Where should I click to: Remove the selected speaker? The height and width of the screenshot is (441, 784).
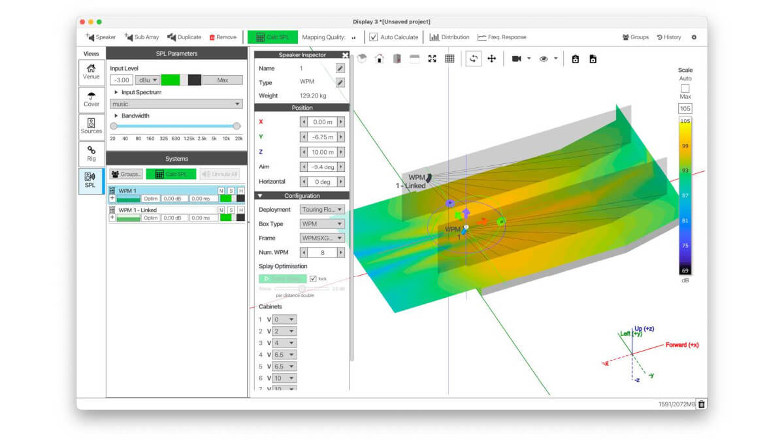(223, 37)
